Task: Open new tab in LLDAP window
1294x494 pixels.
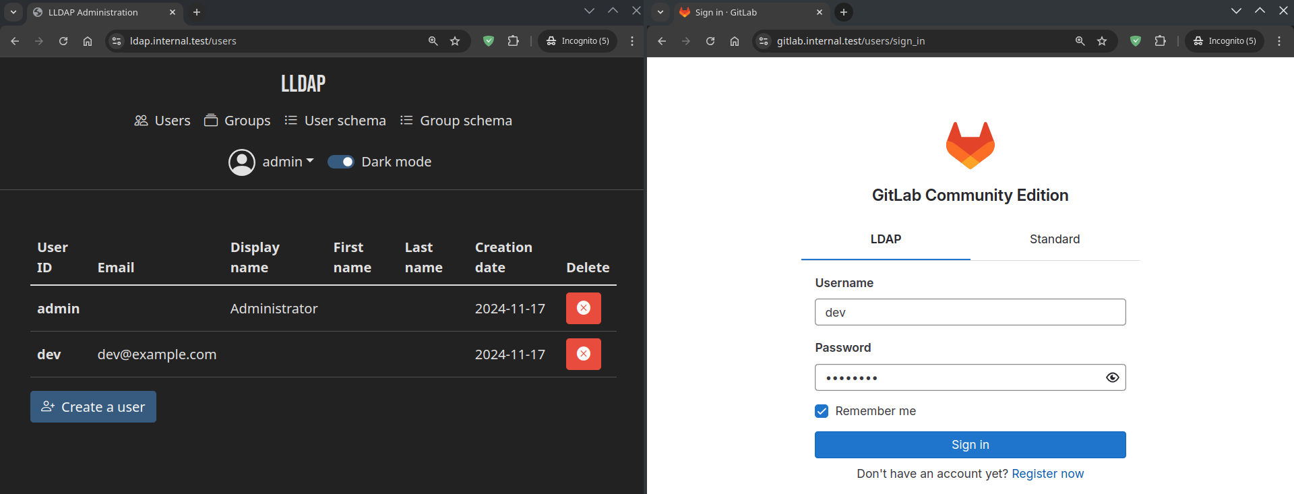Action: pyautogui.click(x=197, y=12)
